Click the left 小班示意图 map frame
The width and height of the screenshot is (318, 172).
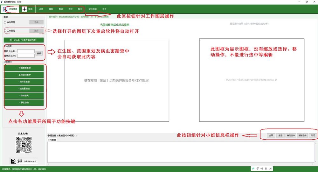coord(116,81)
